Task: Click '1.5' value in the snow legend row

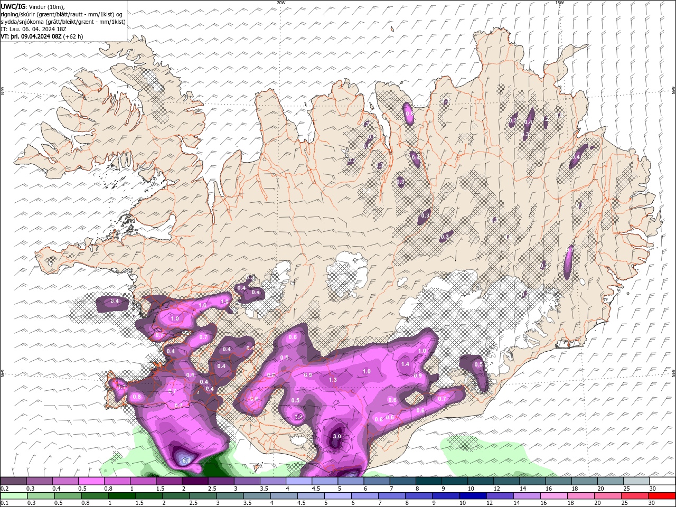Action: (x=161, y=489)
